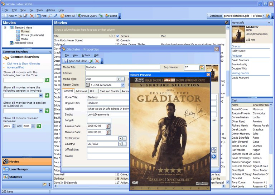
Task: Close the Picture Preview window
Action: point(208,75)
